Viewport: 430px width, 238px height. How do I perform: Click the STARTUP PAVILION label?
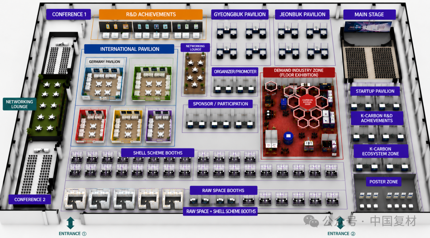tap(375, 91)
